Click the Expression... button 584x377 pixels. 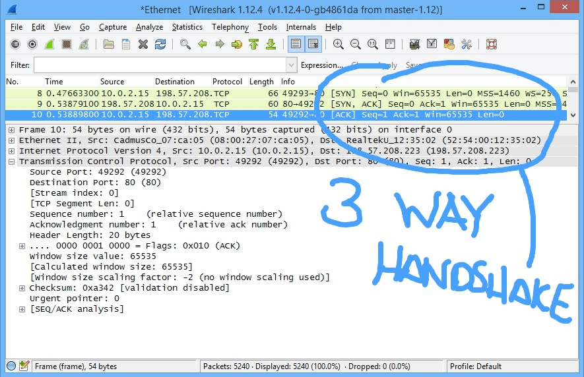(x=321, y=65)
